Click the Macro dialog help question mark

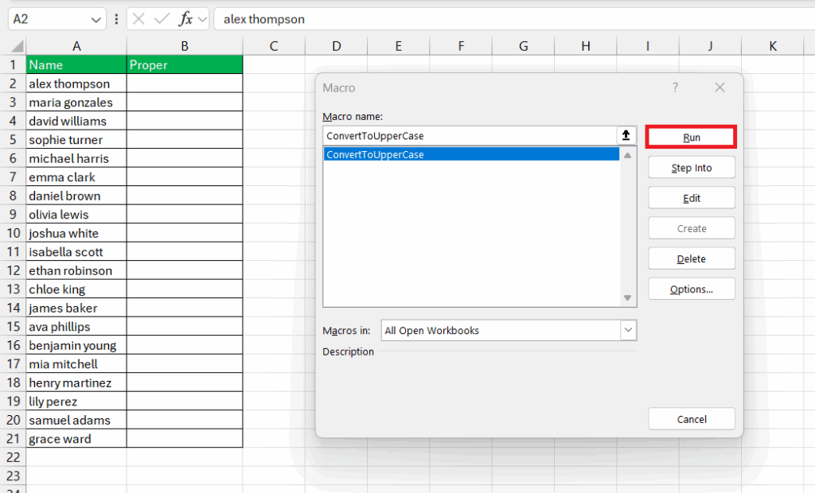click(676, 87)
